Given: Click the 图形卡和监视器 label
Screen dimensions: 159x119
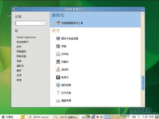Looking at the screenshot, I should point(70,38).
